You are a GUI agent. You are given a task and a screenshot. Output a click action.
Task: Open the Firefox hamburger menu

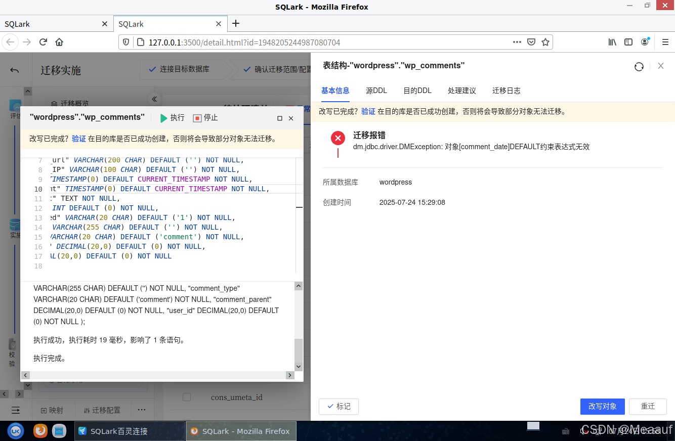click(x=665, y=42)
